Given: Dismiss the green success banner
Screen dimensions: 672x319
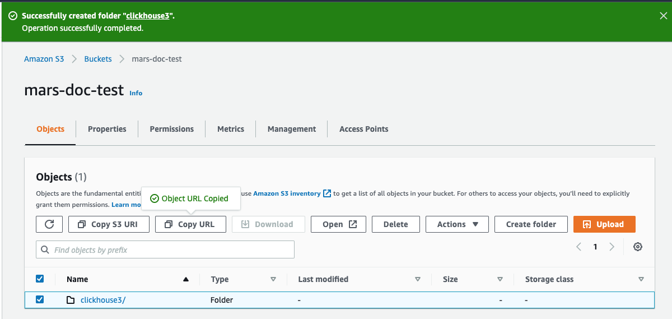Looking at the screenshot, I should point(663,16).
